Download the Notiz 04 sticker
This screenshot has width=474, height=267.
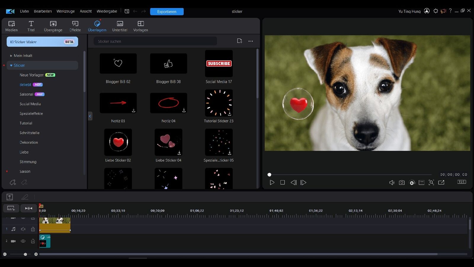click(184, 110)
